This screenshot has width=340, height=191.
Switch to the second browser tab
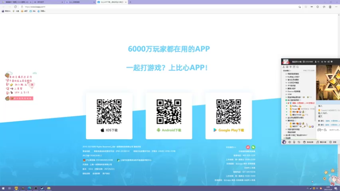(x=48, y=2)
